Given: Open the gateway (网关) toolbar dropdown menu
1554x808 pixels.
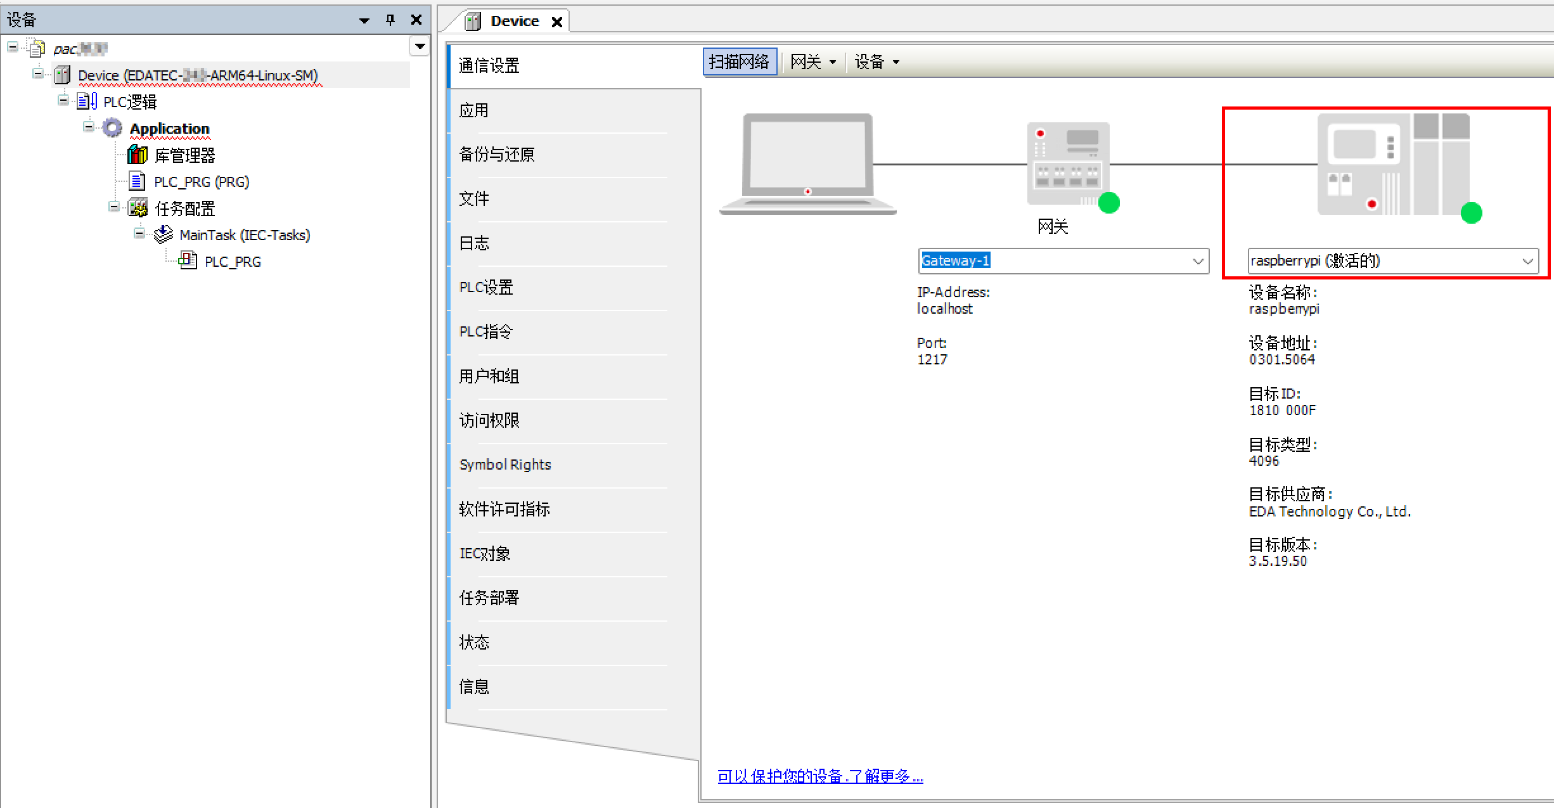Looking at the screenshot, I should (x=813, y=62).
